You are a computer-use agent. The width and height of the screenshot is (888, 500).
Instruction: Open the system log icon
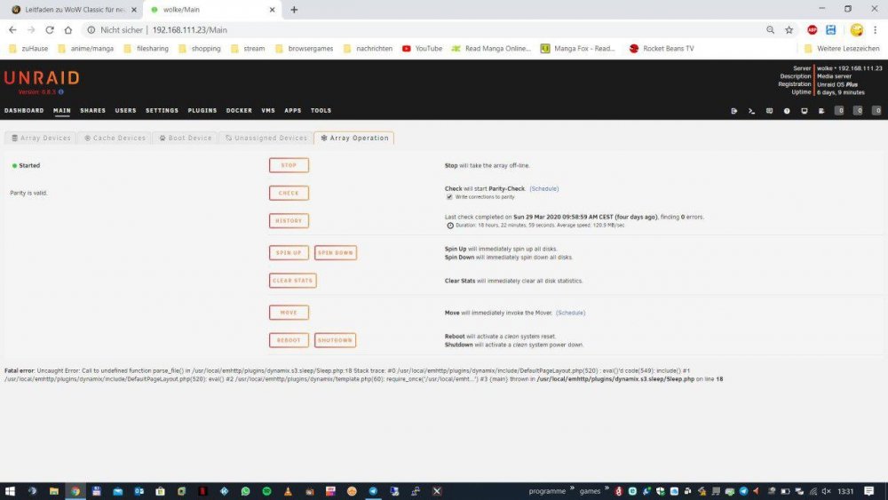click(821, 111)
